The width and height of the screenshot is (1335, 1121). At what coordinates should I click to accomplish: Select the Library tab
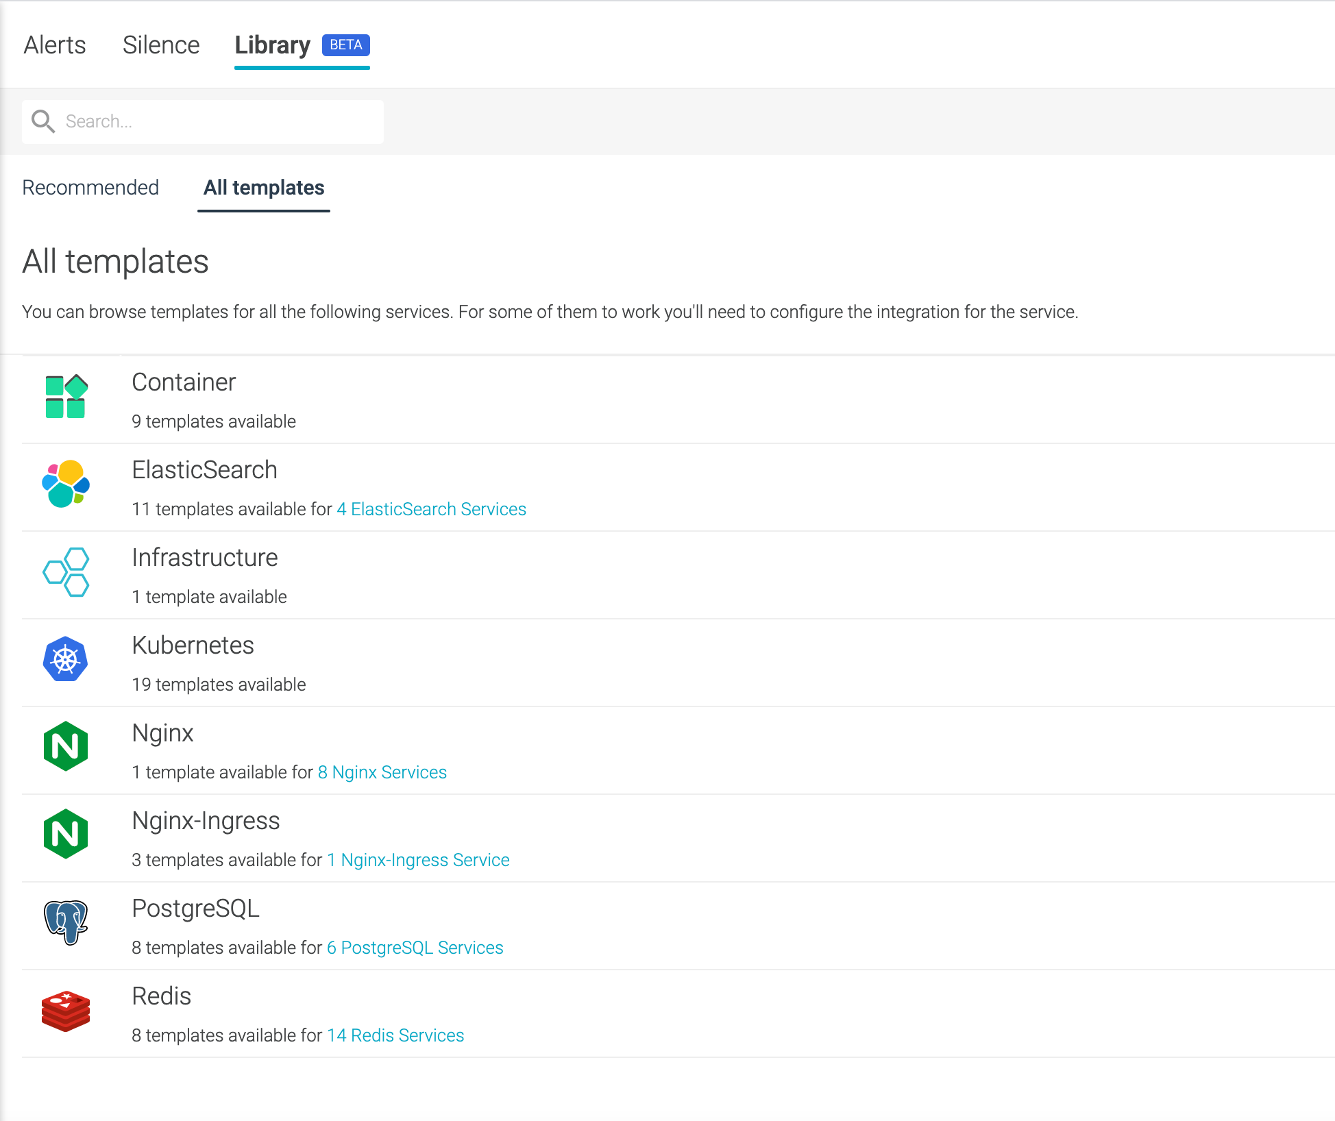[x=273, y=45]
